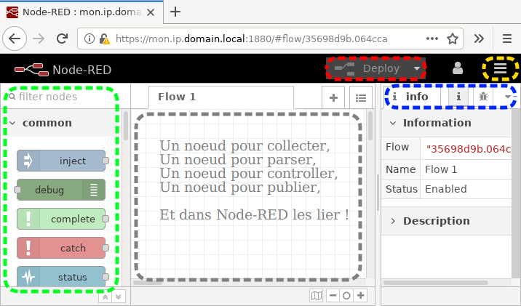Viewport: 521px width, 306px height.
Task: Click the site information icon in address bar
Action: (89, 39)
